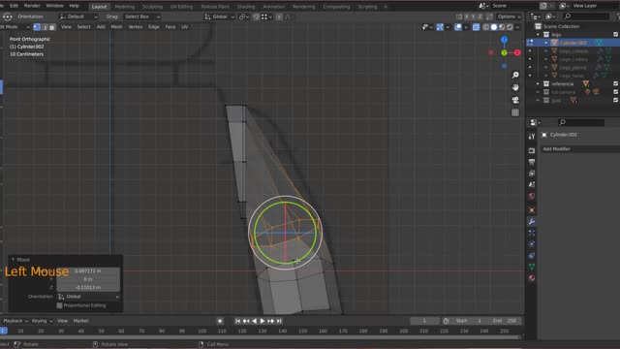Screen dimensions: 620x349
Task: Open Object Constraints properties tab icon
Action: coord(532,256)
